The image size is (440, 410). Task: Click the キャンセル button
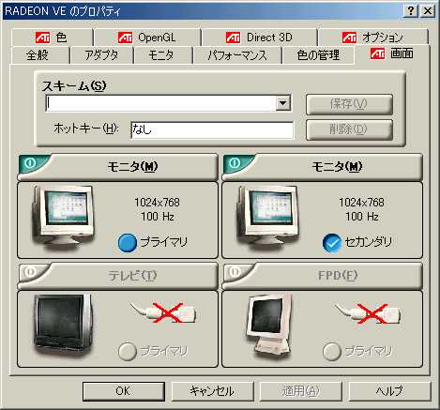coord(212,391)
